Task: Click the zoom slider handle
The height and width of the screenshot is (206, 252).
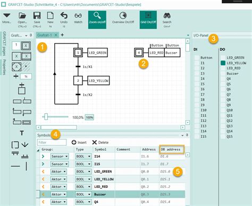Action: 46,117
